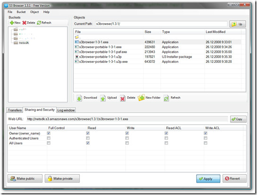This screenshot has width=257, height=195.
Task: Click size value 439631
Action: (150, 42)
